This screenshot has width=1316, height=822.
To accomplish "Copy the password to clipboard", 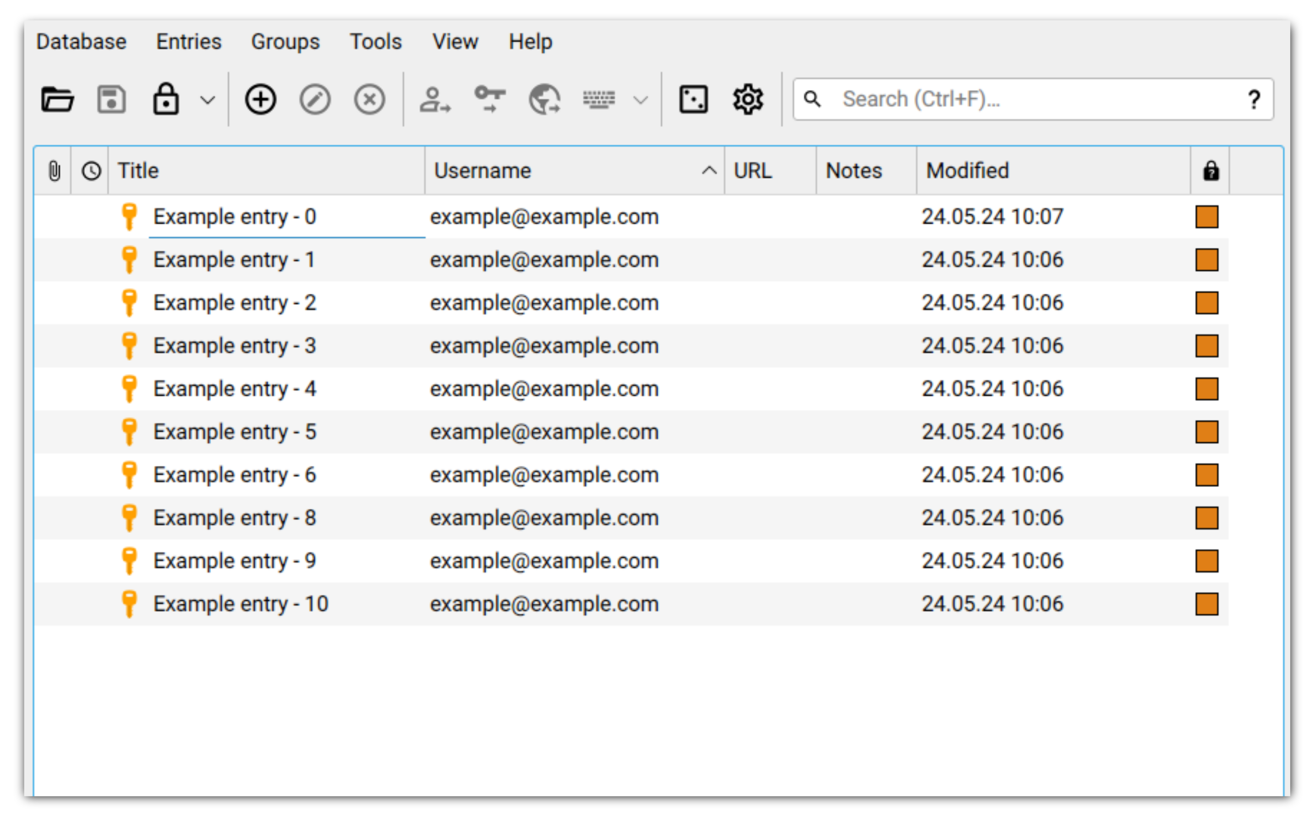I will coord(491,99).
